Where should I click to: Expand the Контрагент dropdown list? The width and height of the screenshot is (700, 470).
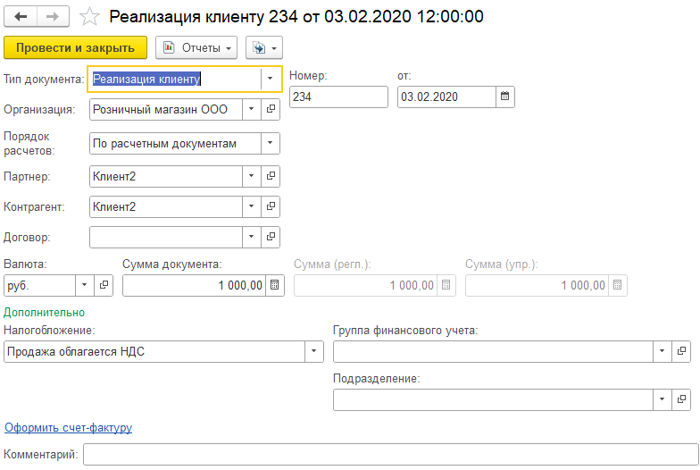point(252,206)
